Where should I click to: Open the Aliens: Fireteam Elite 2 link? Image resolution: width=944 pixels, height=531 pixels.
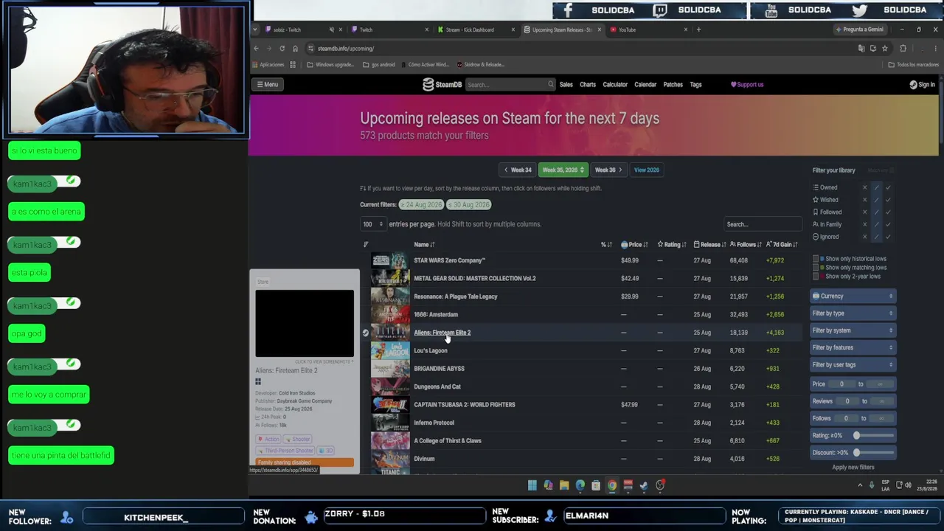click(x=442, y=333)
